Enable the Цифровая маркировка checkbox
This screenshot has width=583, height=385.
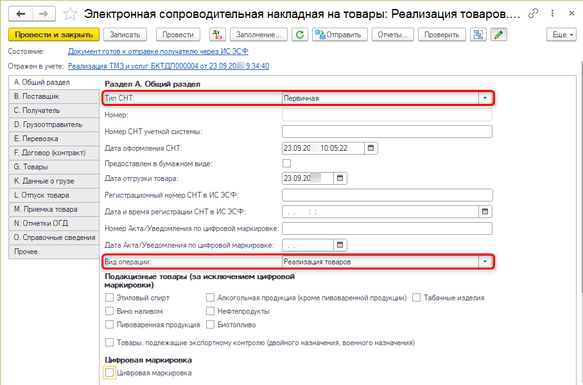pyautogui.click(x=110, y=373)
